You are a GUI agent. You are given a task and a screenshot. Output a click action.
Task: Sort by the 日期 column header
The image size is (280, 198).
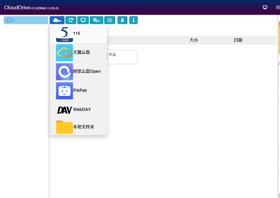coord(238,40)
